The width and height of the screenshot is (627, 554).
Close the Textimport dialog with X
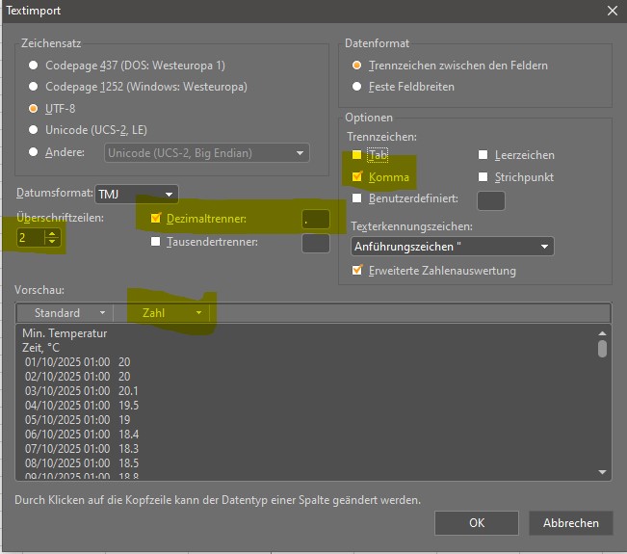click(612, 11)
